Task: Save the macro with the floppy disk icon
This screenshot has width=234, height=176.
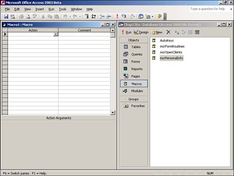Action: (6, 16)
